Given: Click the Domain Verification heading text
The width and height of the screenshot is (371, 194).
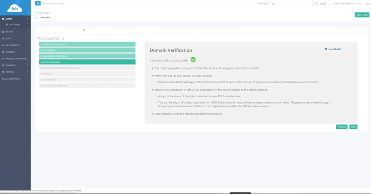Looking at the screenshot, I should (171, 50).
